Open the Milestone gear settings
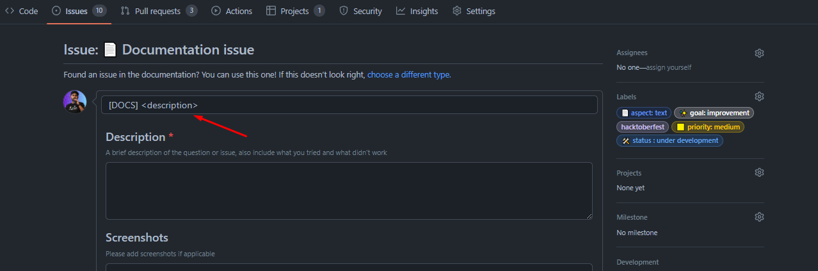 [759, 217]
